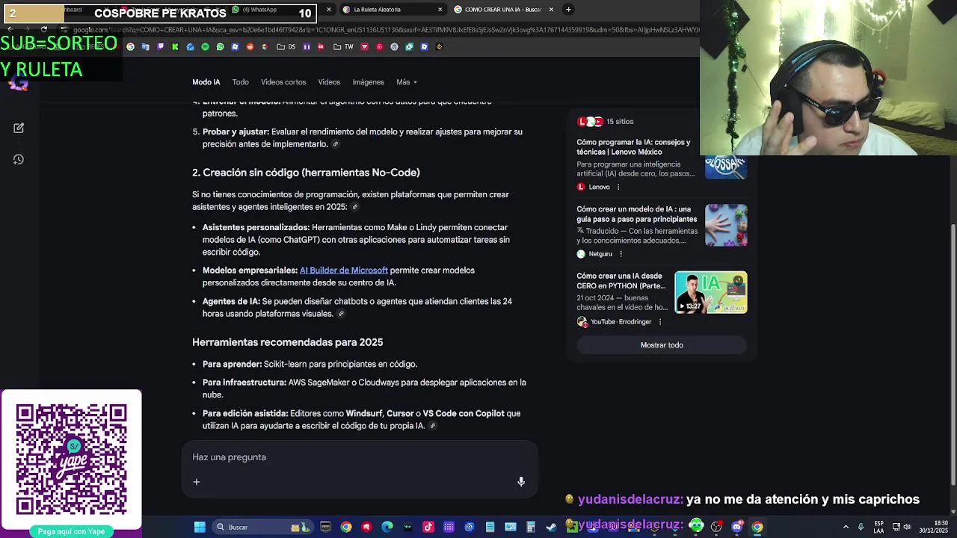Image resolution: width=957 pixels, height=538 pixels.
Task: Open the Reddit bookmark icon
Action: tap(250, 46)
